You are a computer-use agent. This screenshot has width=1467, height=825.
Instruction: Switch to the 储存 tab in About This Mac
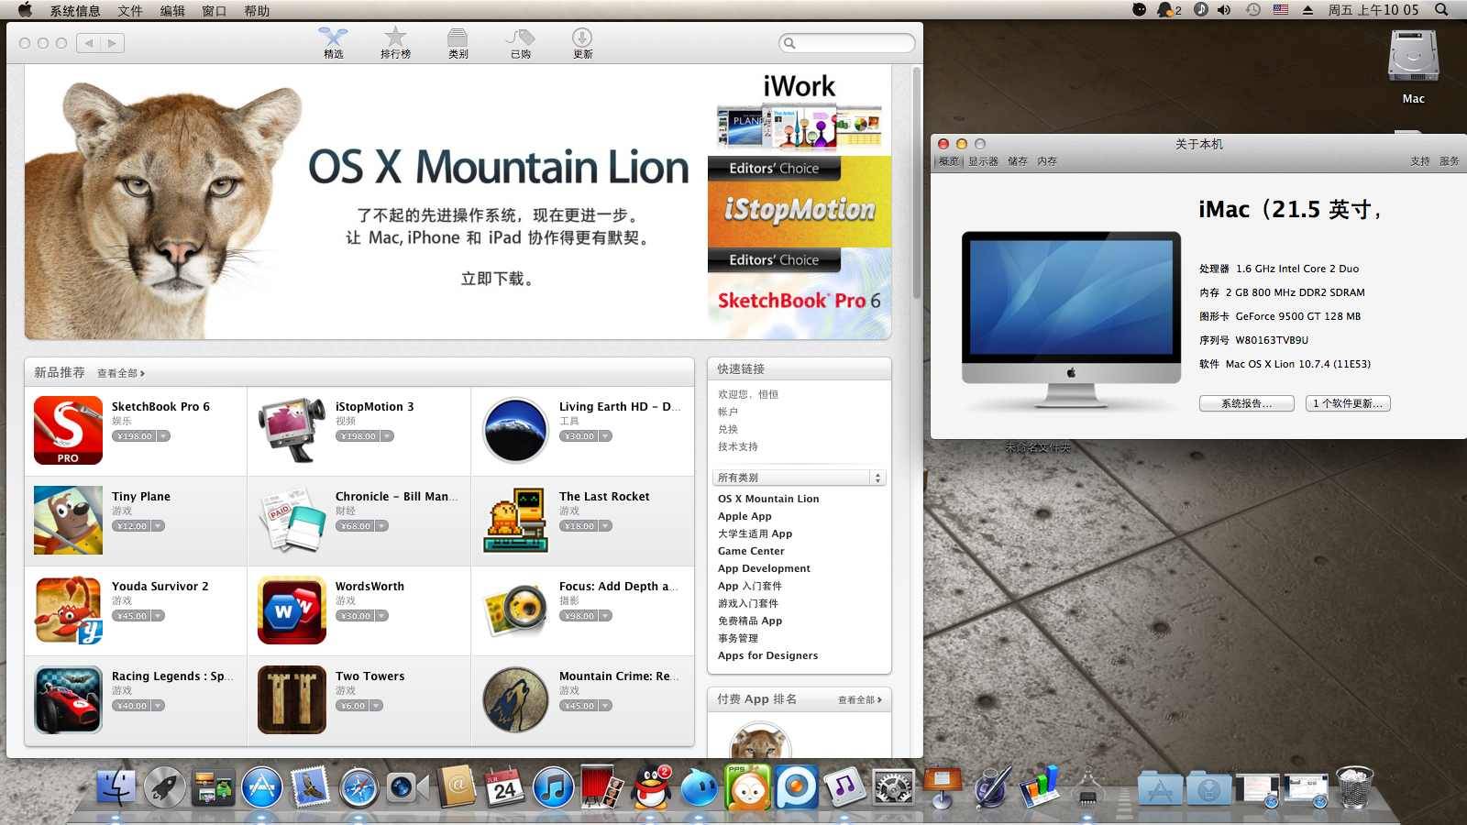pyautogui.click(x=1017, y=161)
